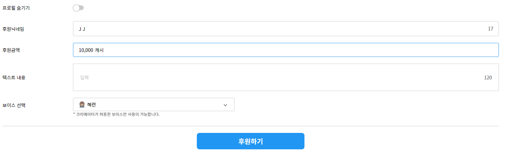Click the 프로필 숨기기 label
Image resolution: width=509 pixels, height=154 pixels.
[16, 8]
